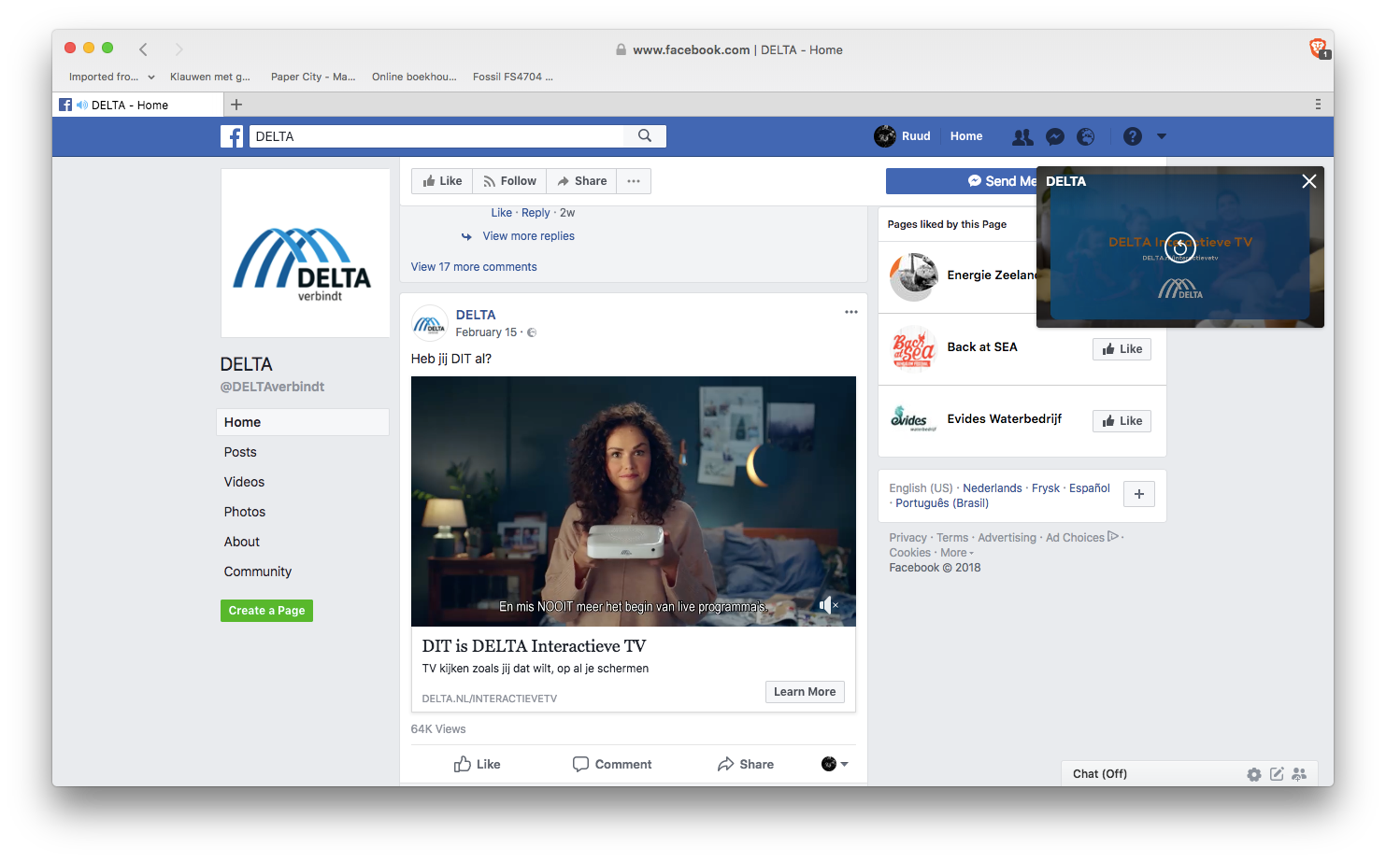Image resolution: width=1386 pixels, height=861 pixels.
Task: Open Evides Waterbedrijf page logo
Action: pos(913,418)
